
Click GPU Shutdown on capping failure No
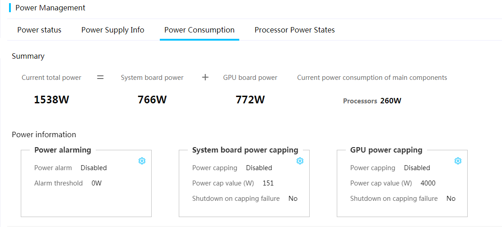[451, 199]
